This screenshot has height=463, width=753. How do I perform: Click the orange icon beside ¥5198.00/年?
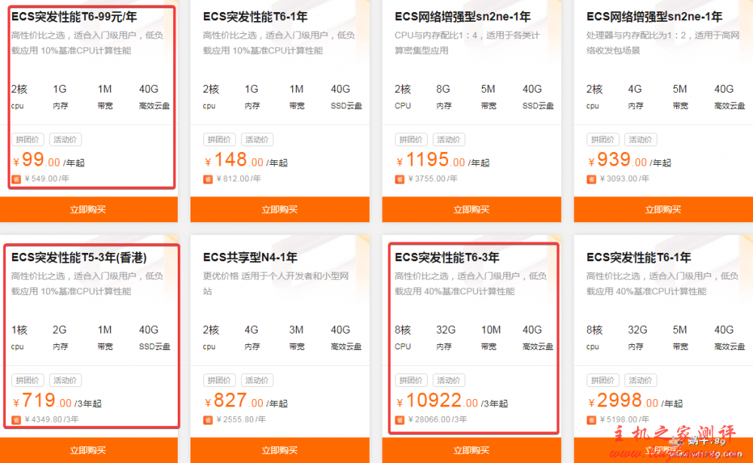coord(592,420)
